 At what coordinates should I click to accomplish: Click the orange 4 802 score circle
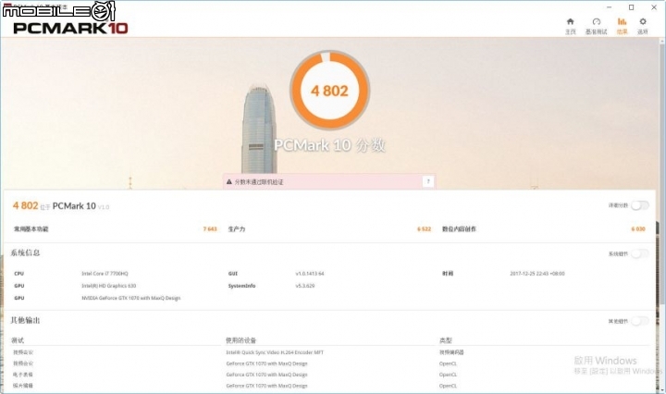click(x=329, y=91)
